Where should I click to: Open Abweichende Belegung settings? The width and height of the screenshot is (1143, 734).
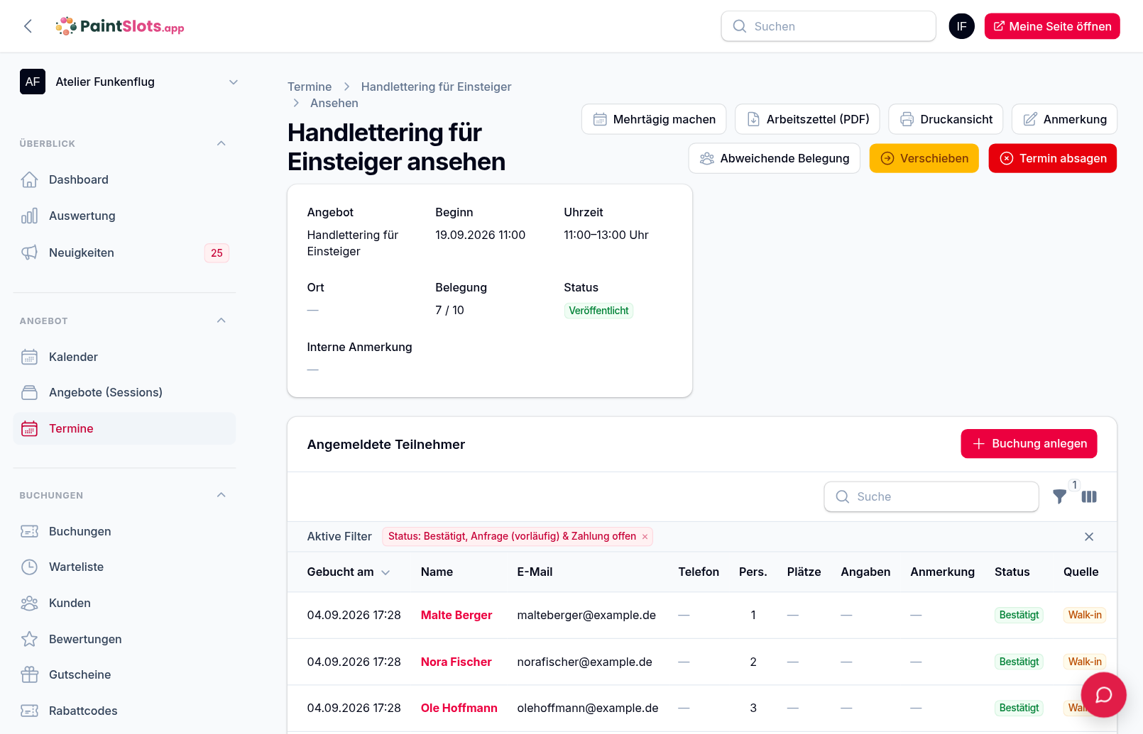tap(775, 158)
